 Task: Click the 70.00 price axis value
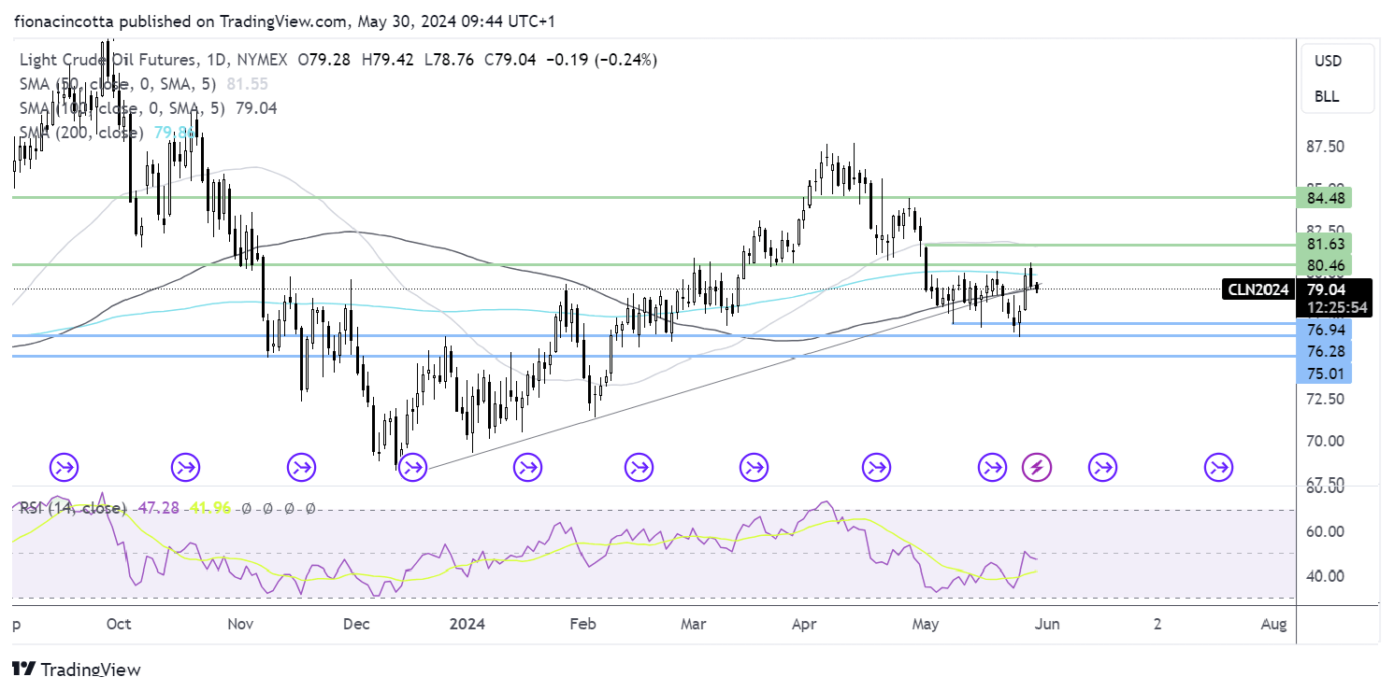(1325, 441)
